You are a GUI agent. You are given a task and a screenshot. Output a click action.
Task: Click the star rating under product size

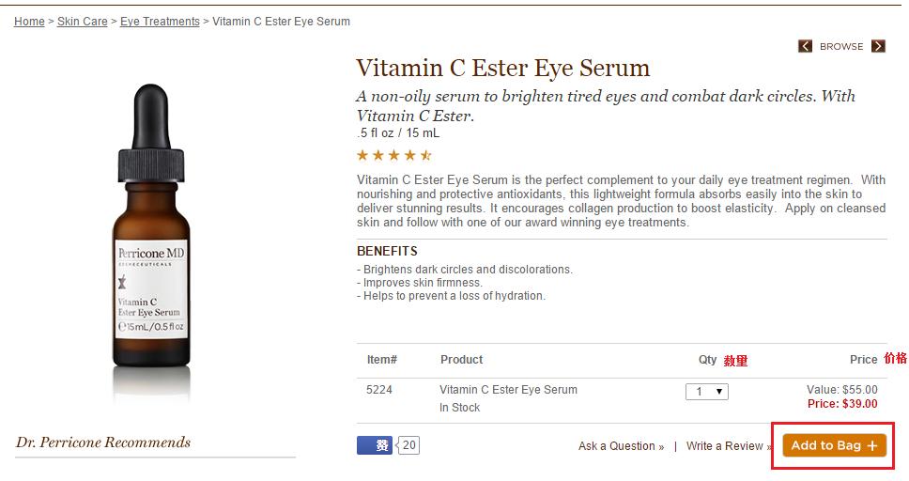[394, 156]
